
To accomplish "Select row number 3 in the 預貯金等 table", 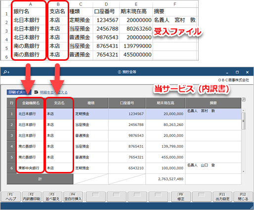I will coord(11,135).
